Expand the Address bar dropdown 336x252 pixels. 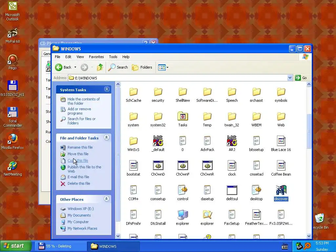[290, 78]
